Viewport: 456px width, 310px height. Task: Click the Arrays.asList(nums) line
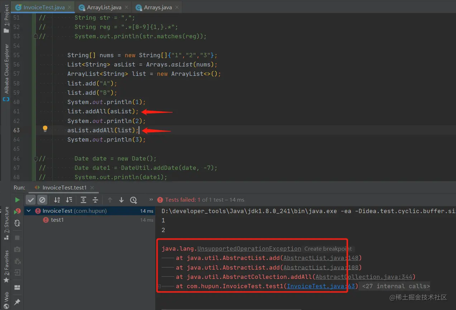(x=142, y=64)
